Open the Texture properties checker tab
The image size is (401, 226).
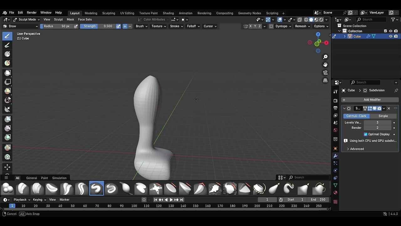click(x=335, y=202)
